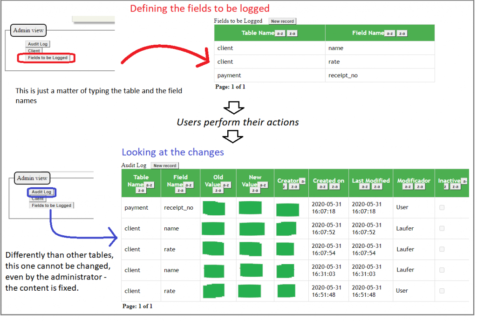Toggle Inactive checkbox for payment receipt_no row
Viewport: 477px width, 321px height.
click(442, 208)
